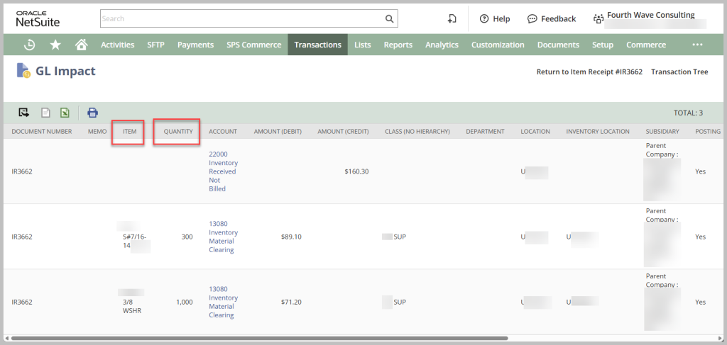This screenshot has height=345, width=727.
Task: Open the Help question mark link
Action: (495, 18)
